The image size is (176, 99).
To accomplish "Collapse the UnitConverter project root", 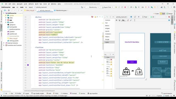I will coord(4,13).
